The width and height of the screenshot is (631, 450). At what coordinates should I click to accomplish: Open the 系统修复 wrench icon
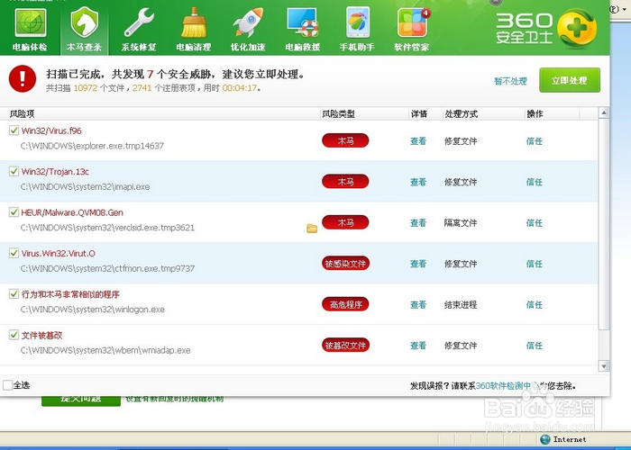(x=139, y=23)
